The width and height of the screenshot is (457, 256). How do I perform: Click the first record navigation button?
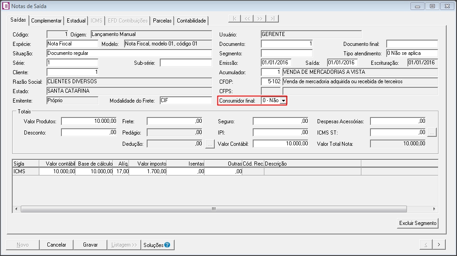[235, 18]
